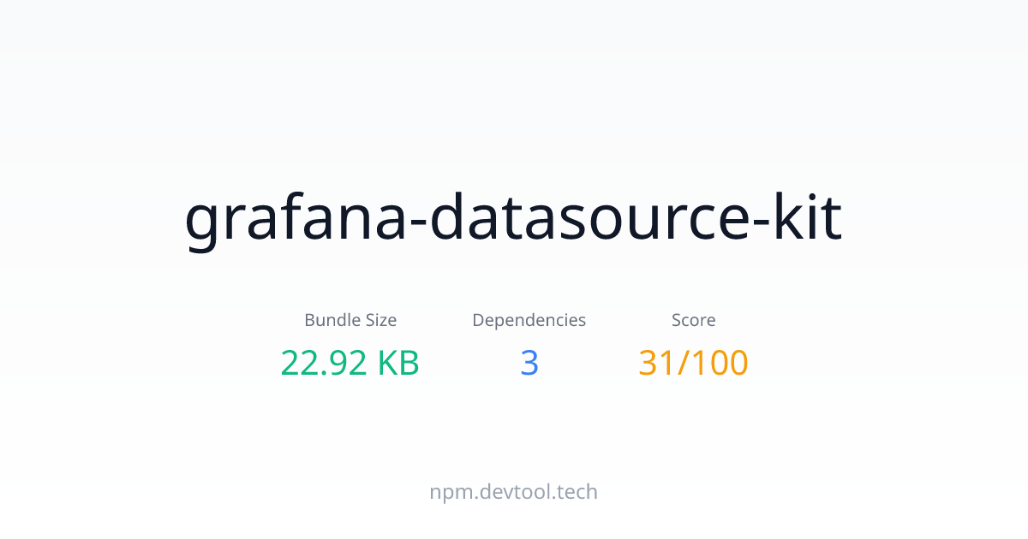Select the Bundle Size label

click(350, 320)
